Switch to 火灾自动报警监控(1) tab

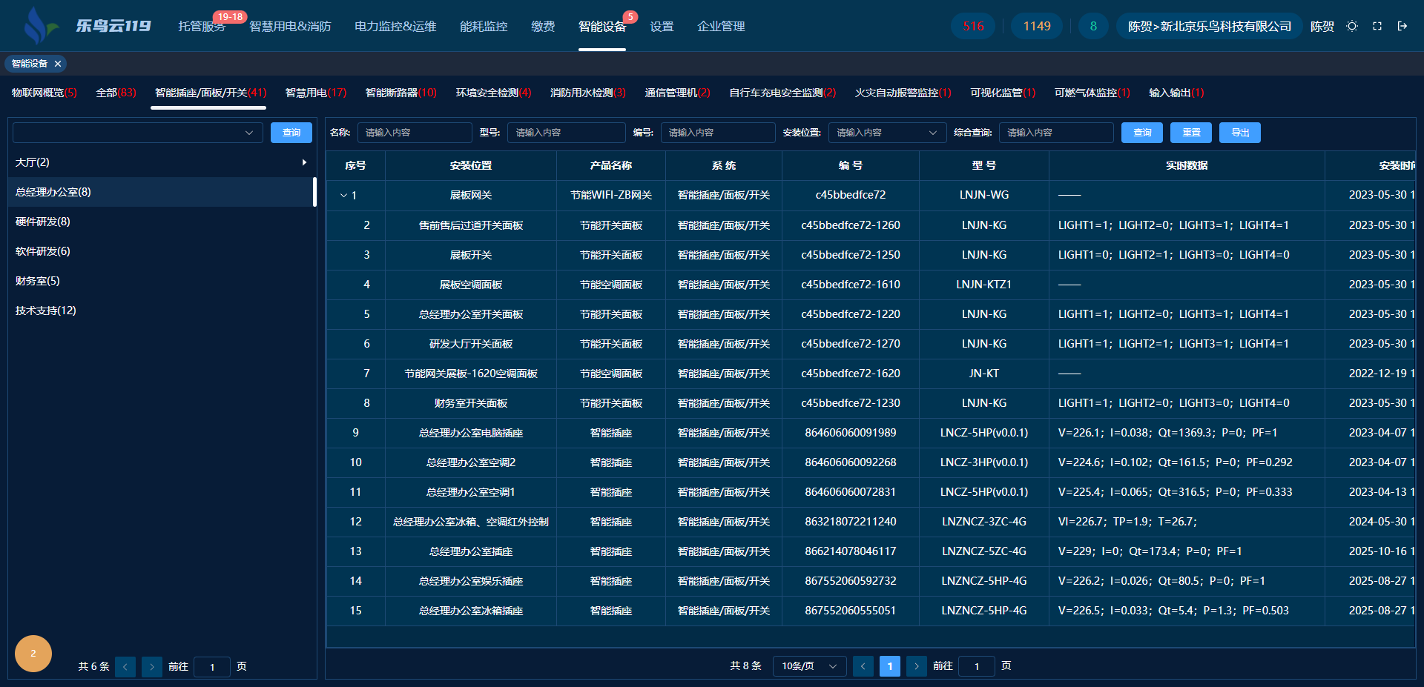pos(903,93)
